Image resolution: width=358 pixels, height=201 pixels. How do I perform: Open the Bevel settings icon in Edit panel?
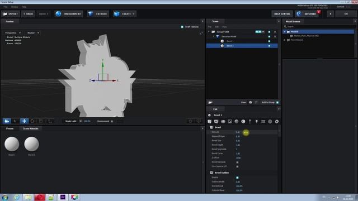(x=209, y=122)
